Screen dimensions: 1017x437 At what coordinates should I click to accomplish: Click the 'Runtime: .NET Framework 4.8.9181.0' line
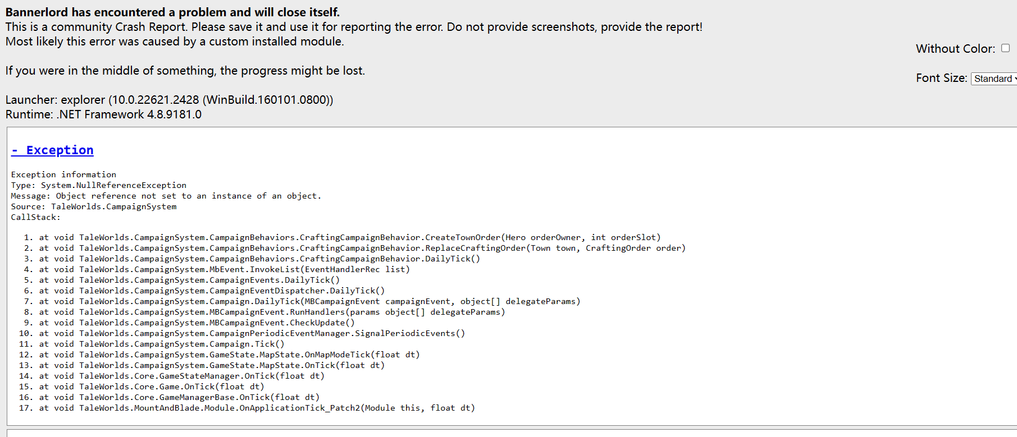(103, 114)
